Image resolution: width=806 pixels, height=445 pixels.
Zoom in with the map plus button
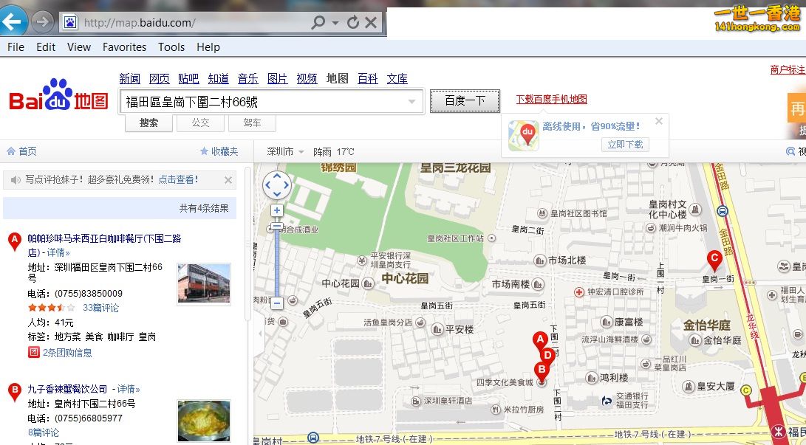pos(277,210)
